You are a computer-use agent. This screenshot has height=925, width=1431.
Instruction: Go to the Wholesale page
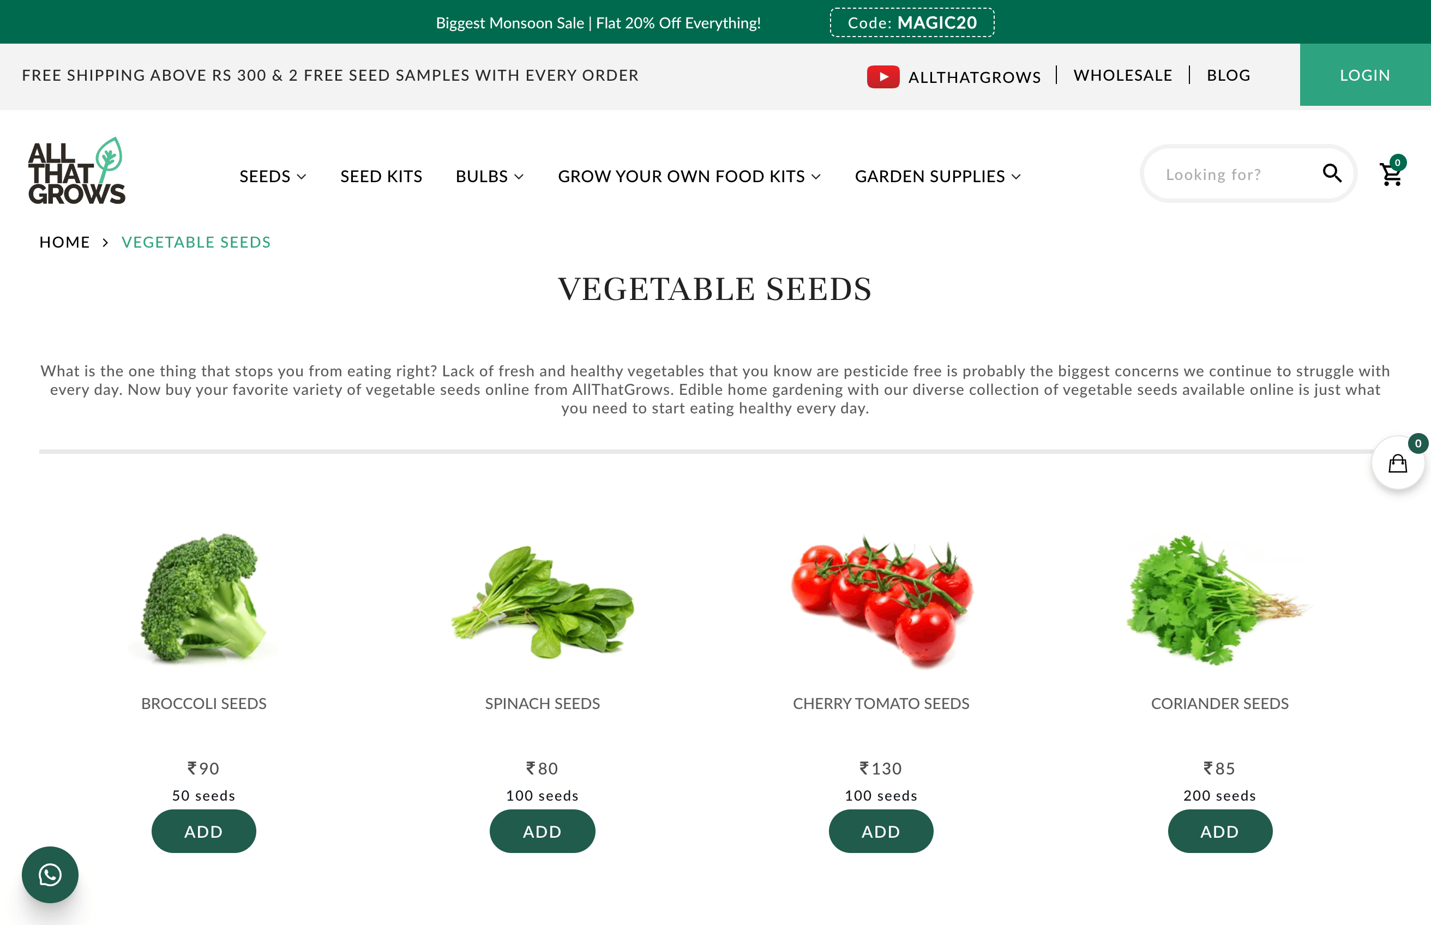(x=1122, y=75)
